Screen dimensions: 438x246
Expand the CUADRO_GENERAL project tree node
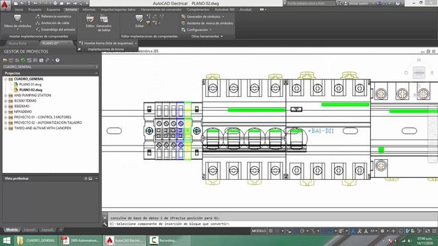tap(5, 79)
